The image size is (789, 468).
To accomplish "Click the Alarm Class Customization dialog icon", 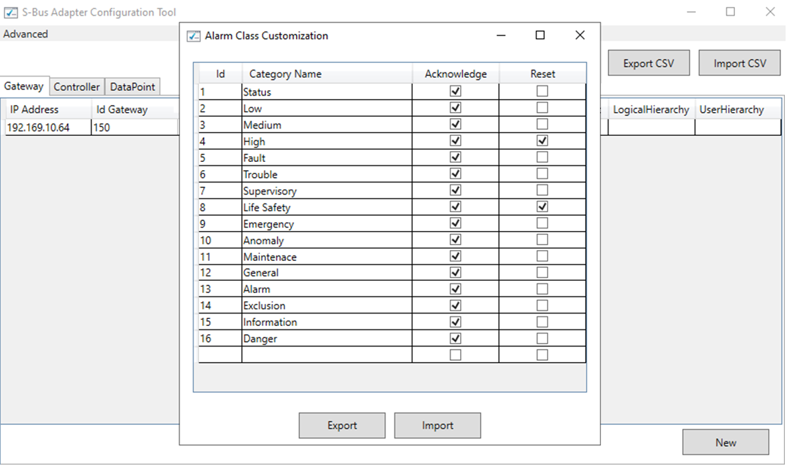I will [193, 36].
